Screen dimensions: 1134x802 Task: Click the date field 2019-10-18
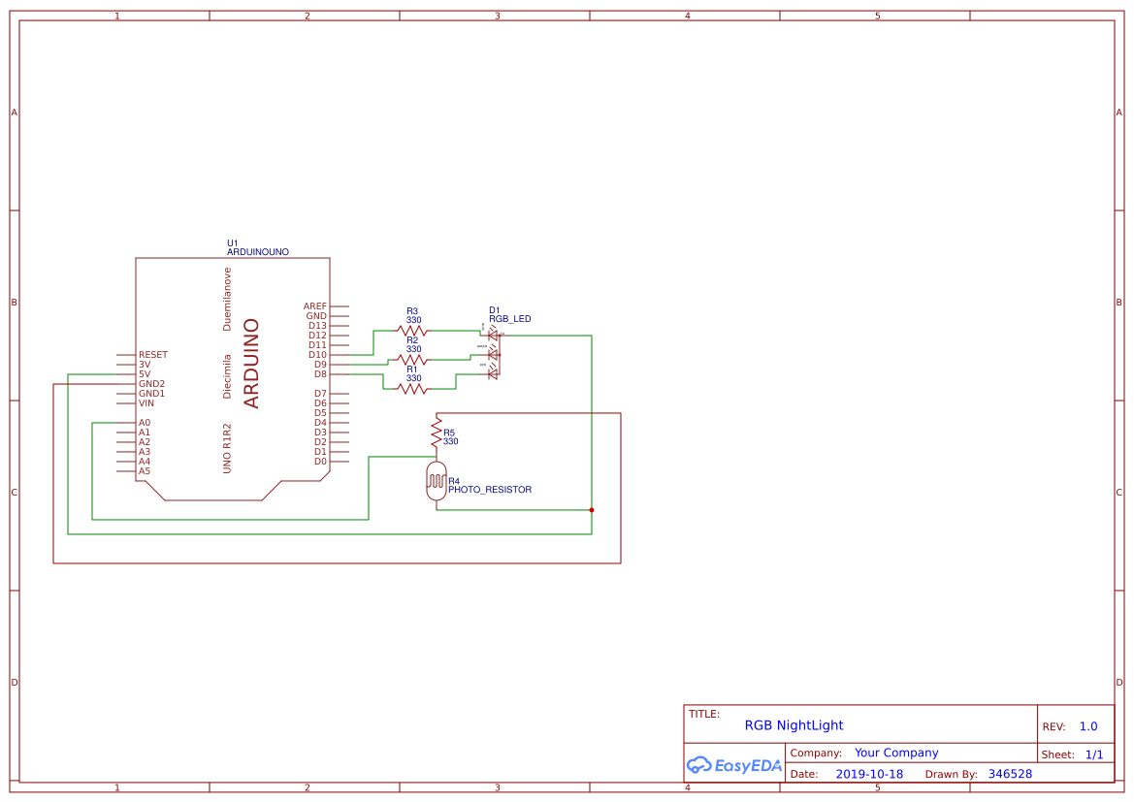pyautogui.click(x=869, y=774)
